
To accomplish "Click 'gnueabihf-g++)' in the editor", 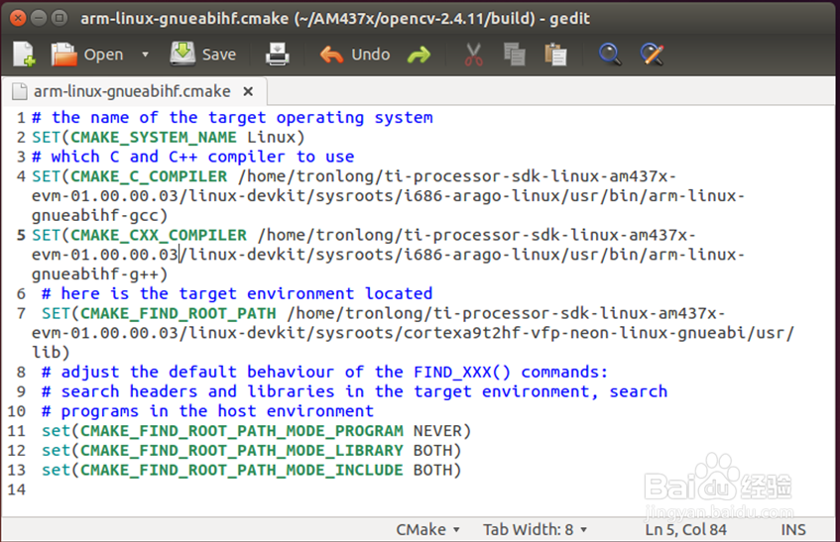I will coord(99,274).
